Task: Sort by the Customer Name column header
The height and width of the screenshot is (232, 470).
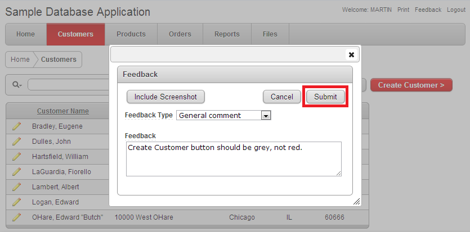Action: pyautogui.click(x=62, y=111)
